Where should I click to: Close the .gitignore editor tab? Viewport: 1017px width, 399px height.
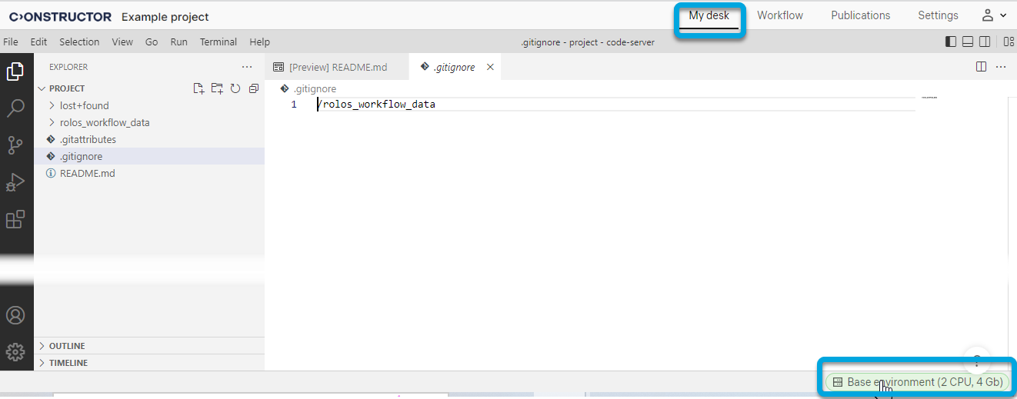tap(490, 67)
